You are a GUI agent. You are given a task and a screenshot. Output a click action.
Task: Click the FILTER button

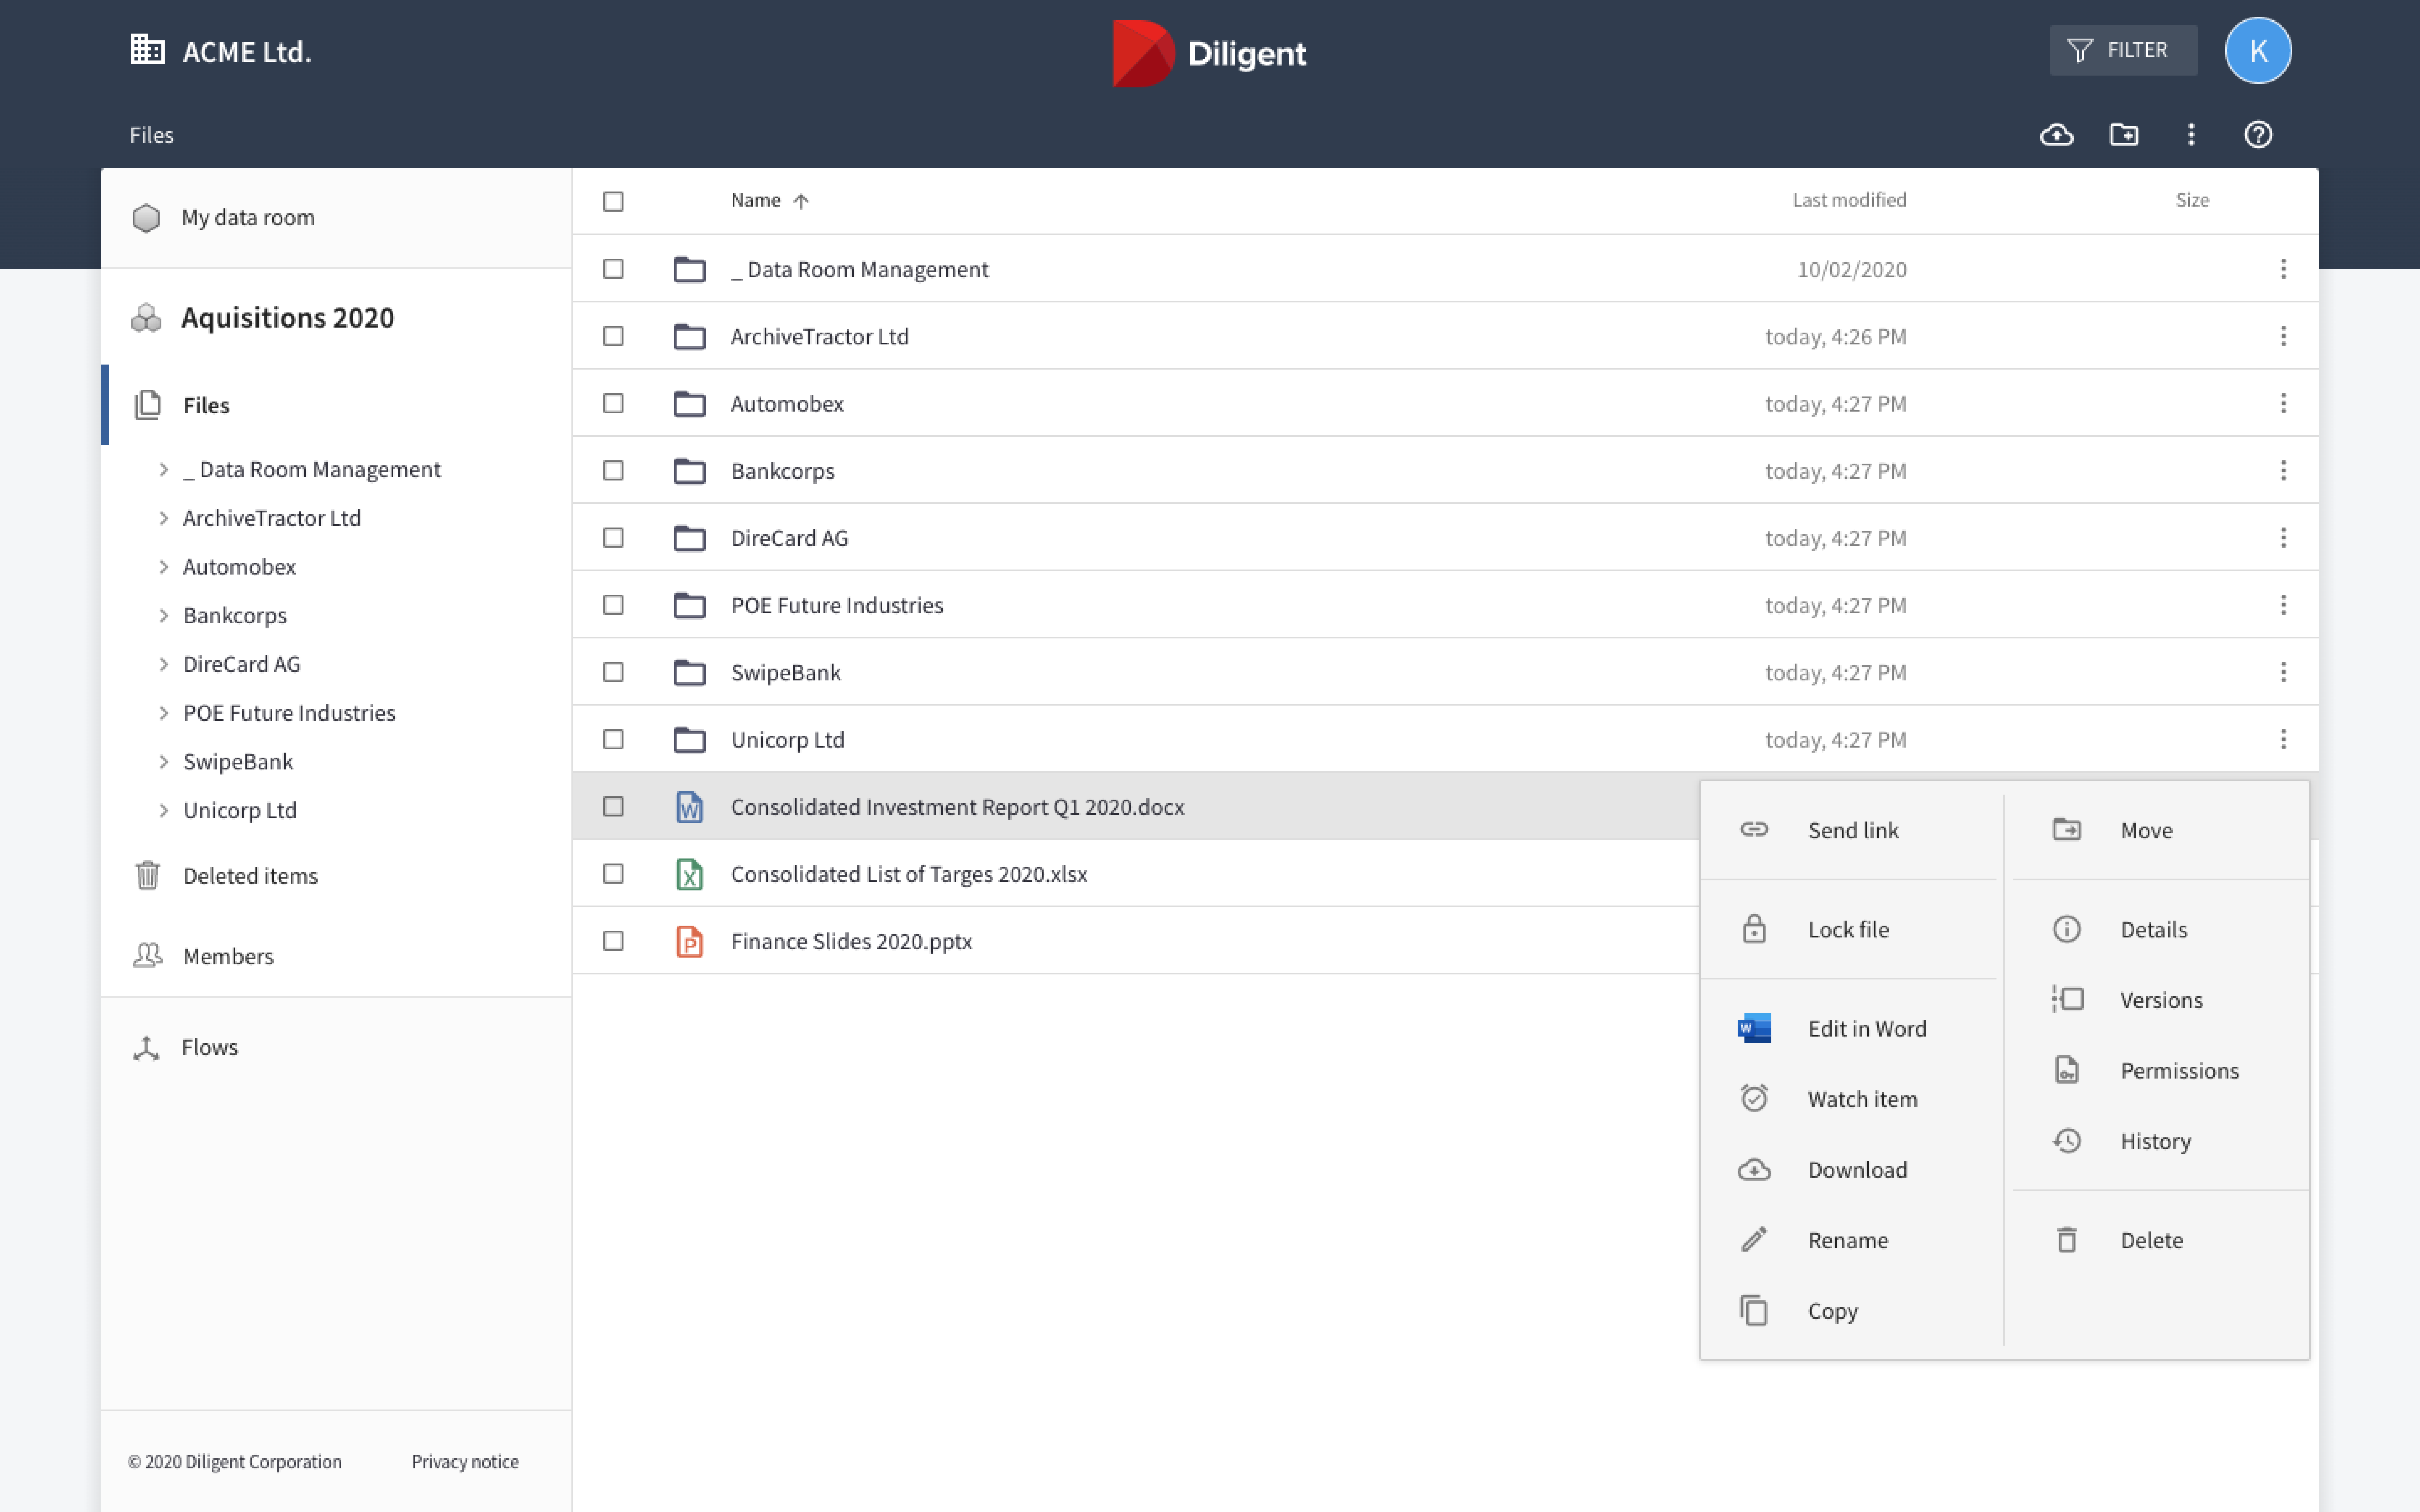pyautogui.click(x=2123, y=50)
